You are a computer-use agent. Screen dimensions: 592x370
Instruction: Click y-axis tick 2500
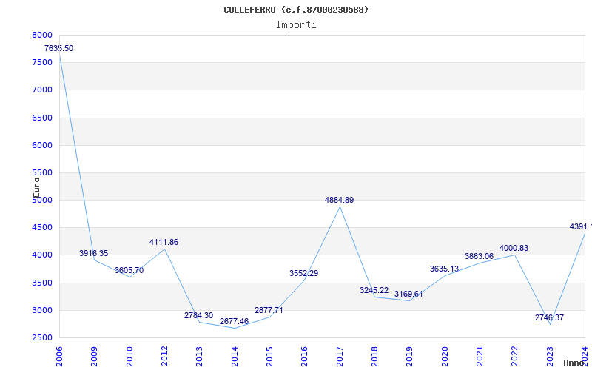click(x=42, y=338)
